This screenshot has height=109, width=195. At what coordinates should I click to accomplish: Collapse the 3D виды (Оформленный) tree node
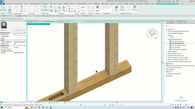click(x=167, y=39)
